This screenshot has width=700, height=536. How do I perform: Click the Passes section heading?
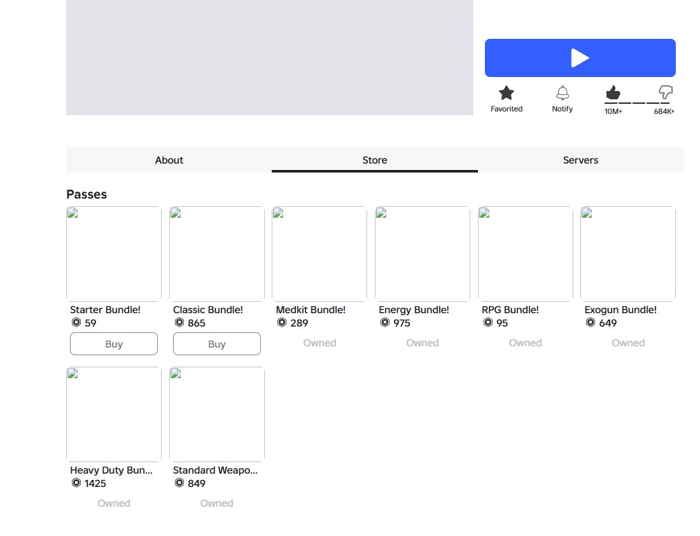87,194
